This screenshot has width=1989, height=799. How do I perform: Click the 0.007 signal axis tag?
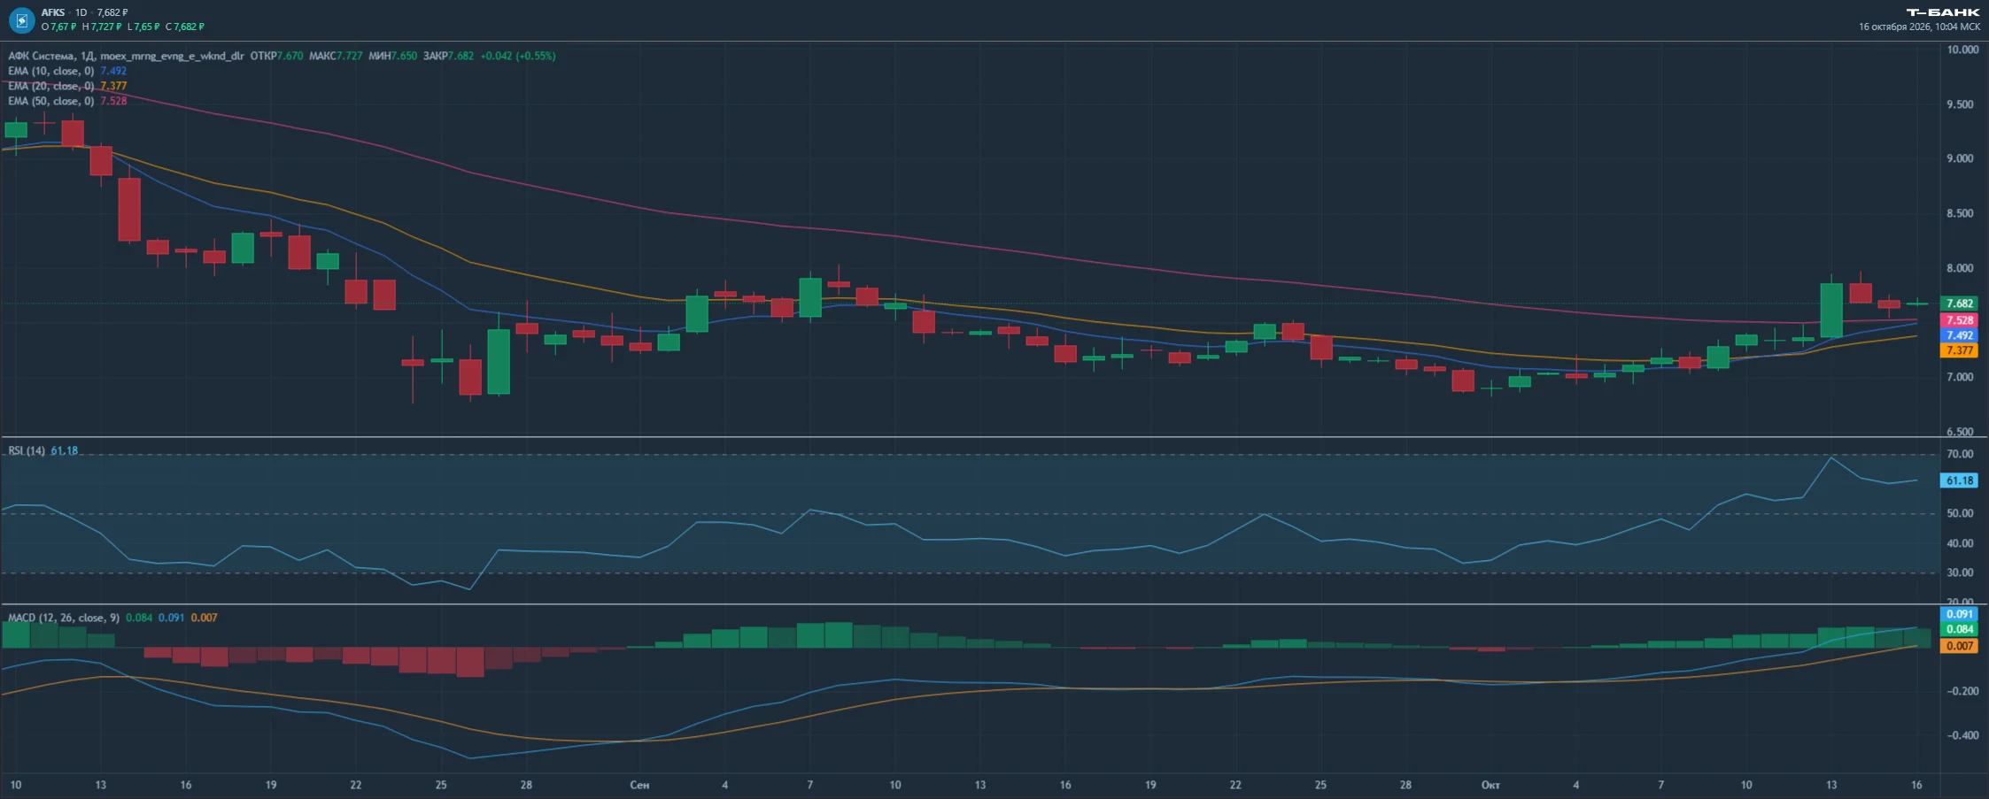coord(1960,646)
